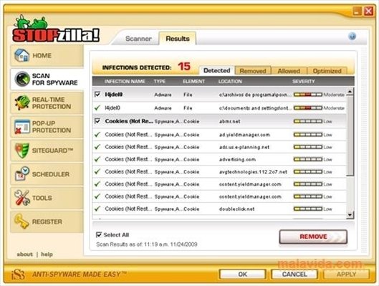Click the results list scrollbar thumb
This screenshot has height=286, width=379.
click(350, 135)
